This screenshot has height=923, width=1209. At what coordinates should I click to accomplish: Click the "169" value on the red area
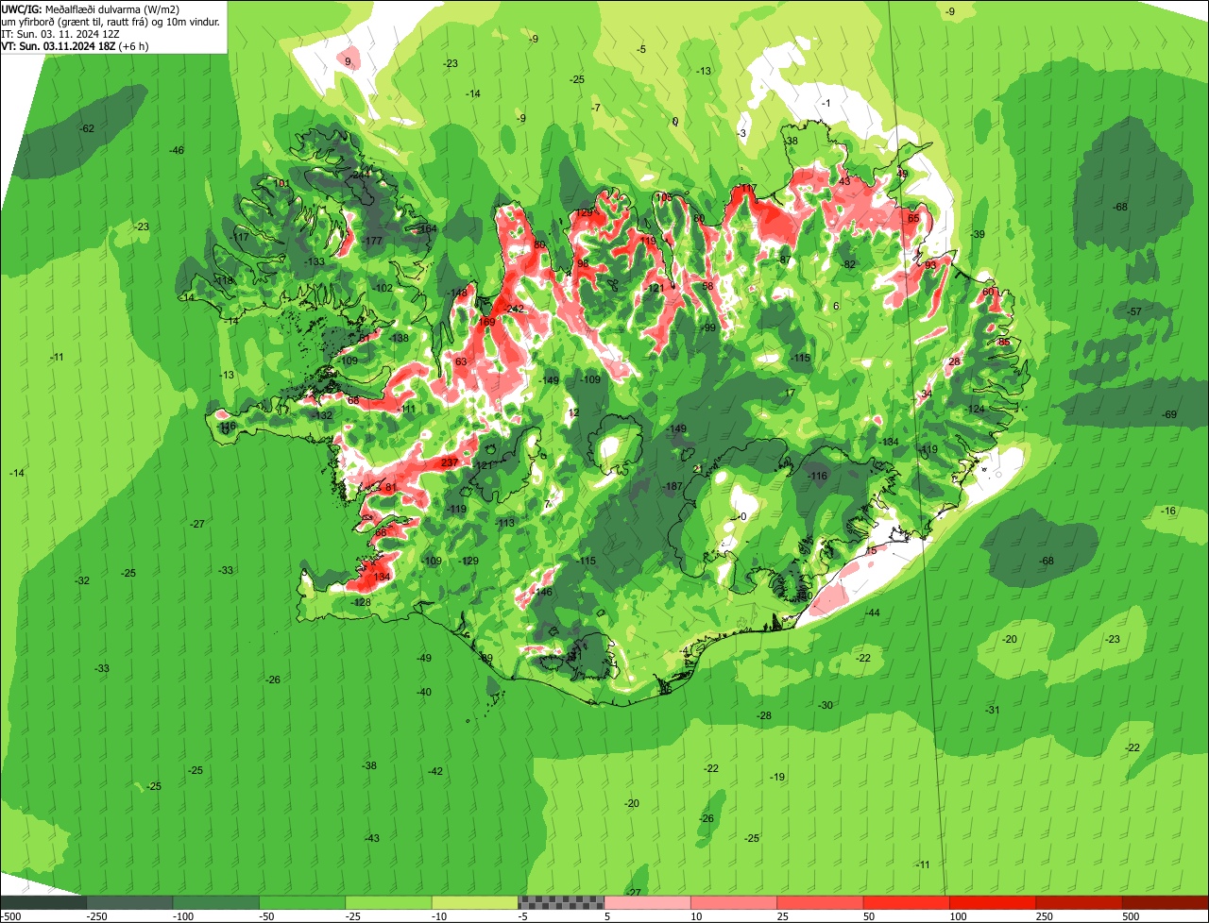(487, 323)
